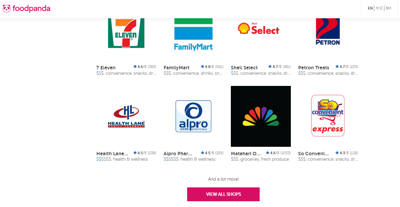View the Matahari 4.6/5 star rating

[x=278, y=153]
